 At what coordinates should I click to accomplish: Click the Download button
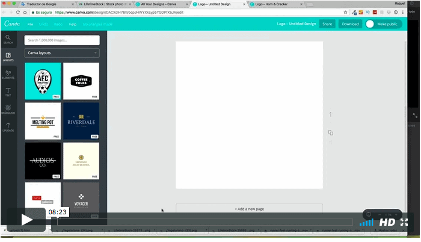coord(350,24)
